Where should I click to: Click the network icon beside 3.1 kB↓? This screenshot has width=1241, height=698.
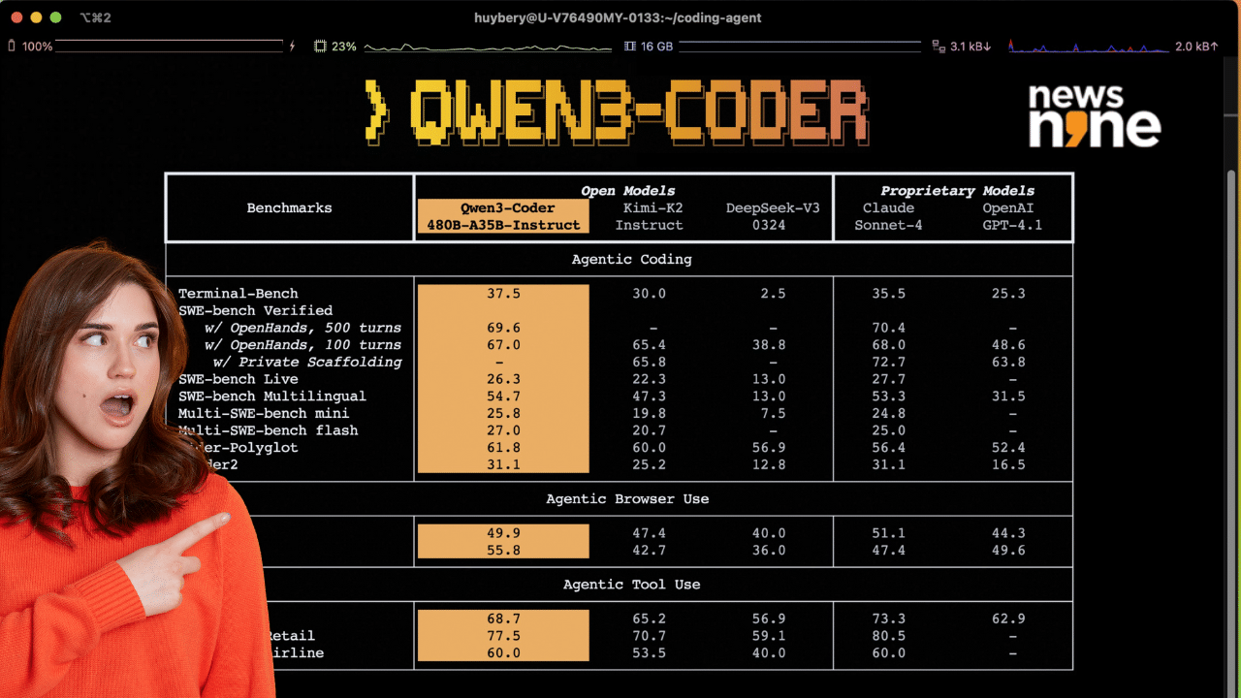(939, 46)
